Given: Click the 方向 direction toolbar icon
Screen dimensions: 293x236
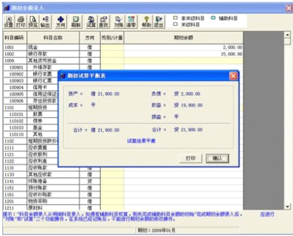Looking at the screenshot, I should [x=60, y=22].
